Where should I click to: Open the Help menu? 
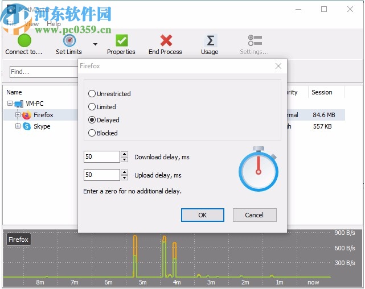[54, 24]
